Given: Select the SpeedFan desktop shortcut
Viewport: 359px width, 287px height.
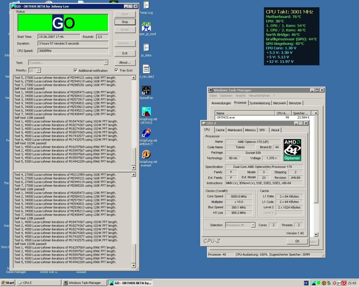Looking at the screenshot, I should click(x=146, y=90).
